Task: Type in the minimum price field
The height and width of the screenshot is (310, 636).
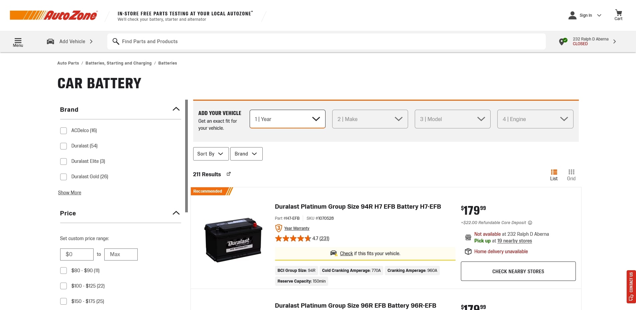Action: (77, 254)
